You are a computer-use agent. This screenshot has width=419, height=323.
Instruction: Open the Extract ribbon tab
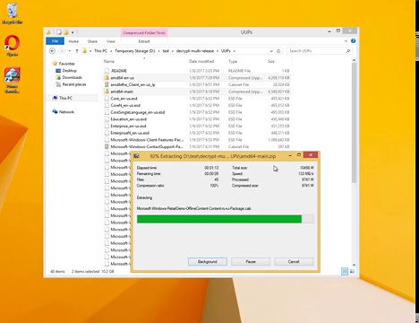tap(144, 41)
